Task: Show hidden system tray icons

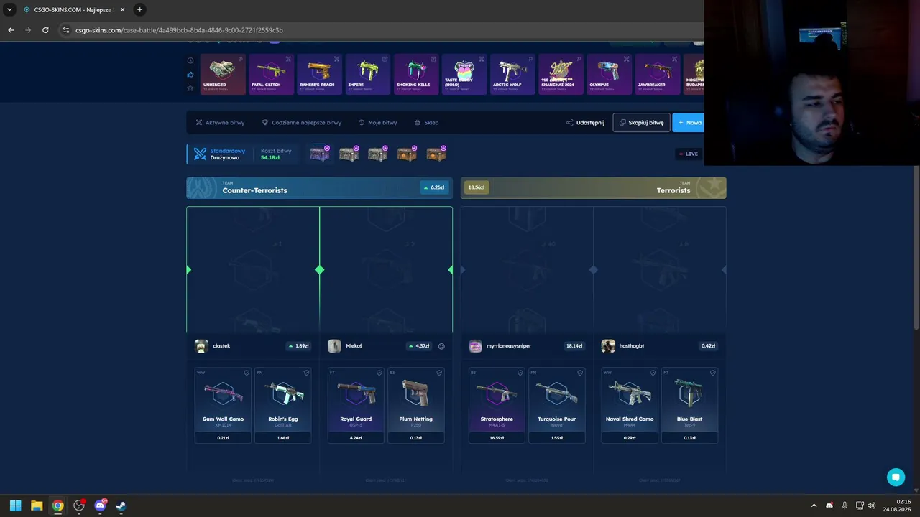Action: (814, 506)
